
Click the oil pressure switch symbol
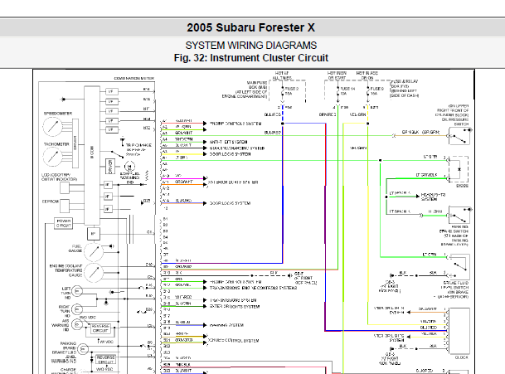[459, 136]
